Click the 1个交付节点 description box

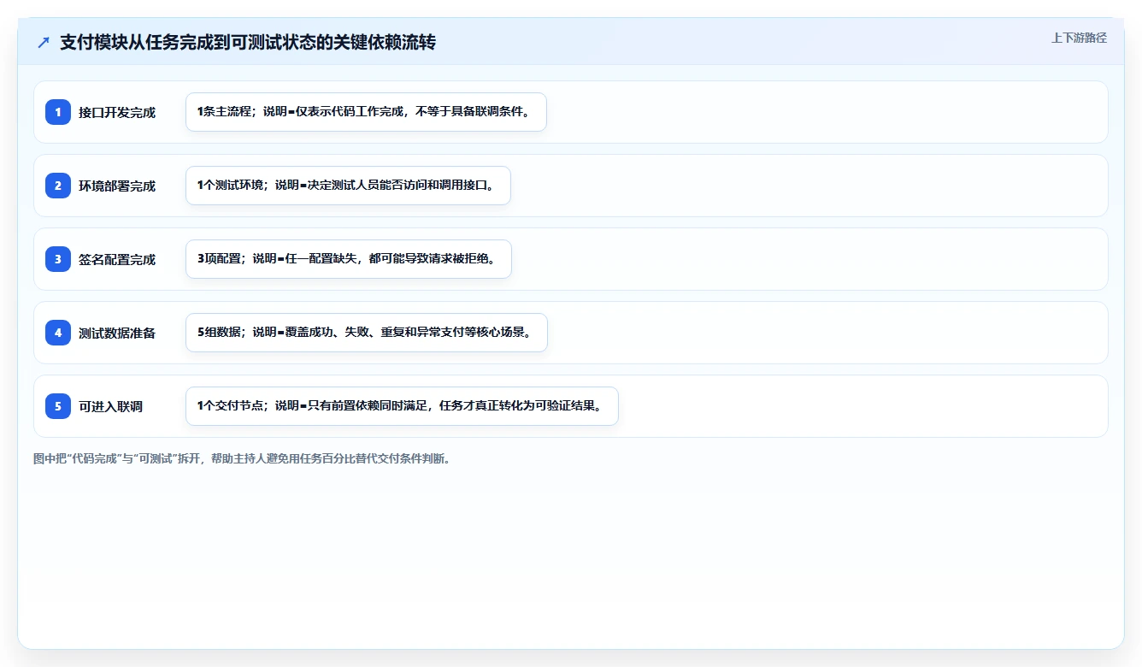click(402, 406)
